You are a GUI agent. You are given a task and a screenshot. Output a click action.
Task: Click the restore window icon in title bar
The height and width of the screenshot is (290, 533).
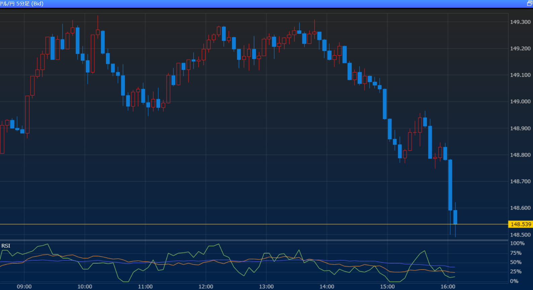pyautogui.click(x=529, y=3)
